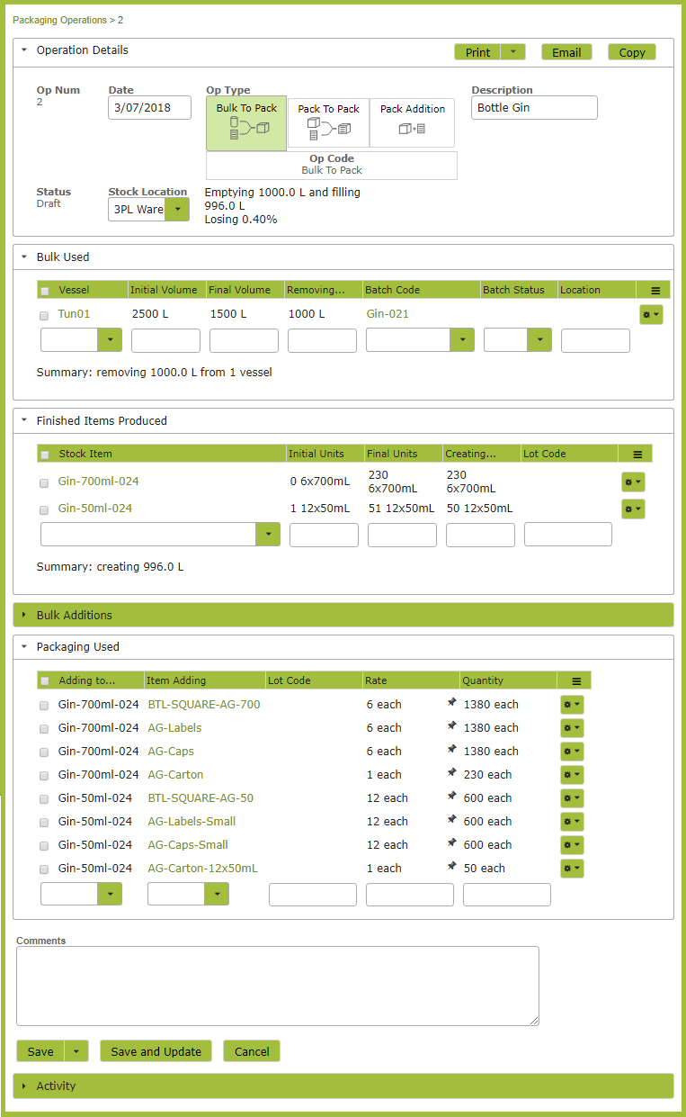Open the Gin-021 batch code link

[x=388, y=314]
